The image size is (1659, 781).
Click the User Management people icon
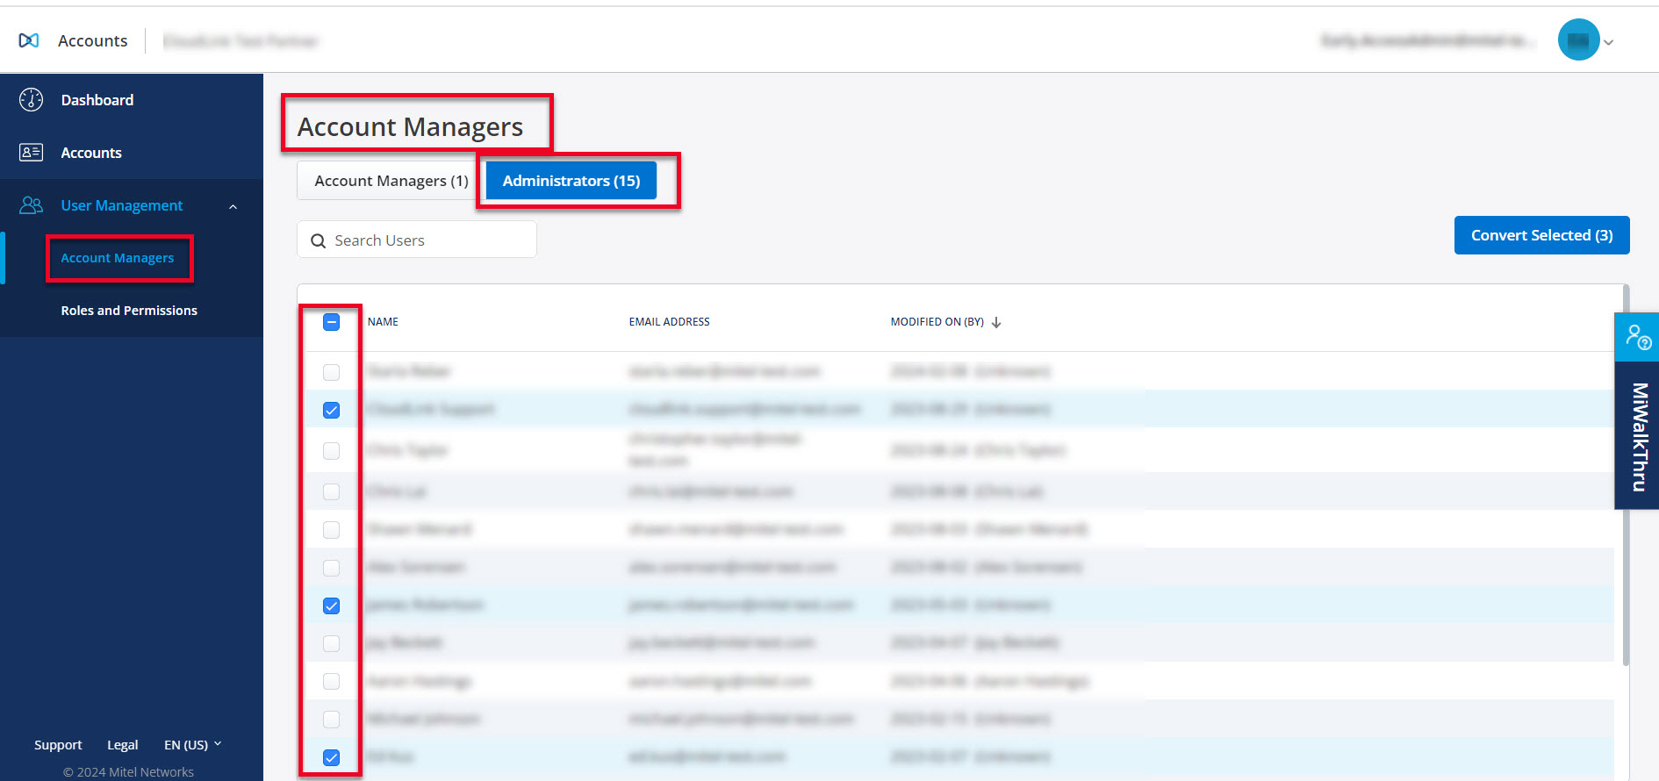tap(31, 205)
